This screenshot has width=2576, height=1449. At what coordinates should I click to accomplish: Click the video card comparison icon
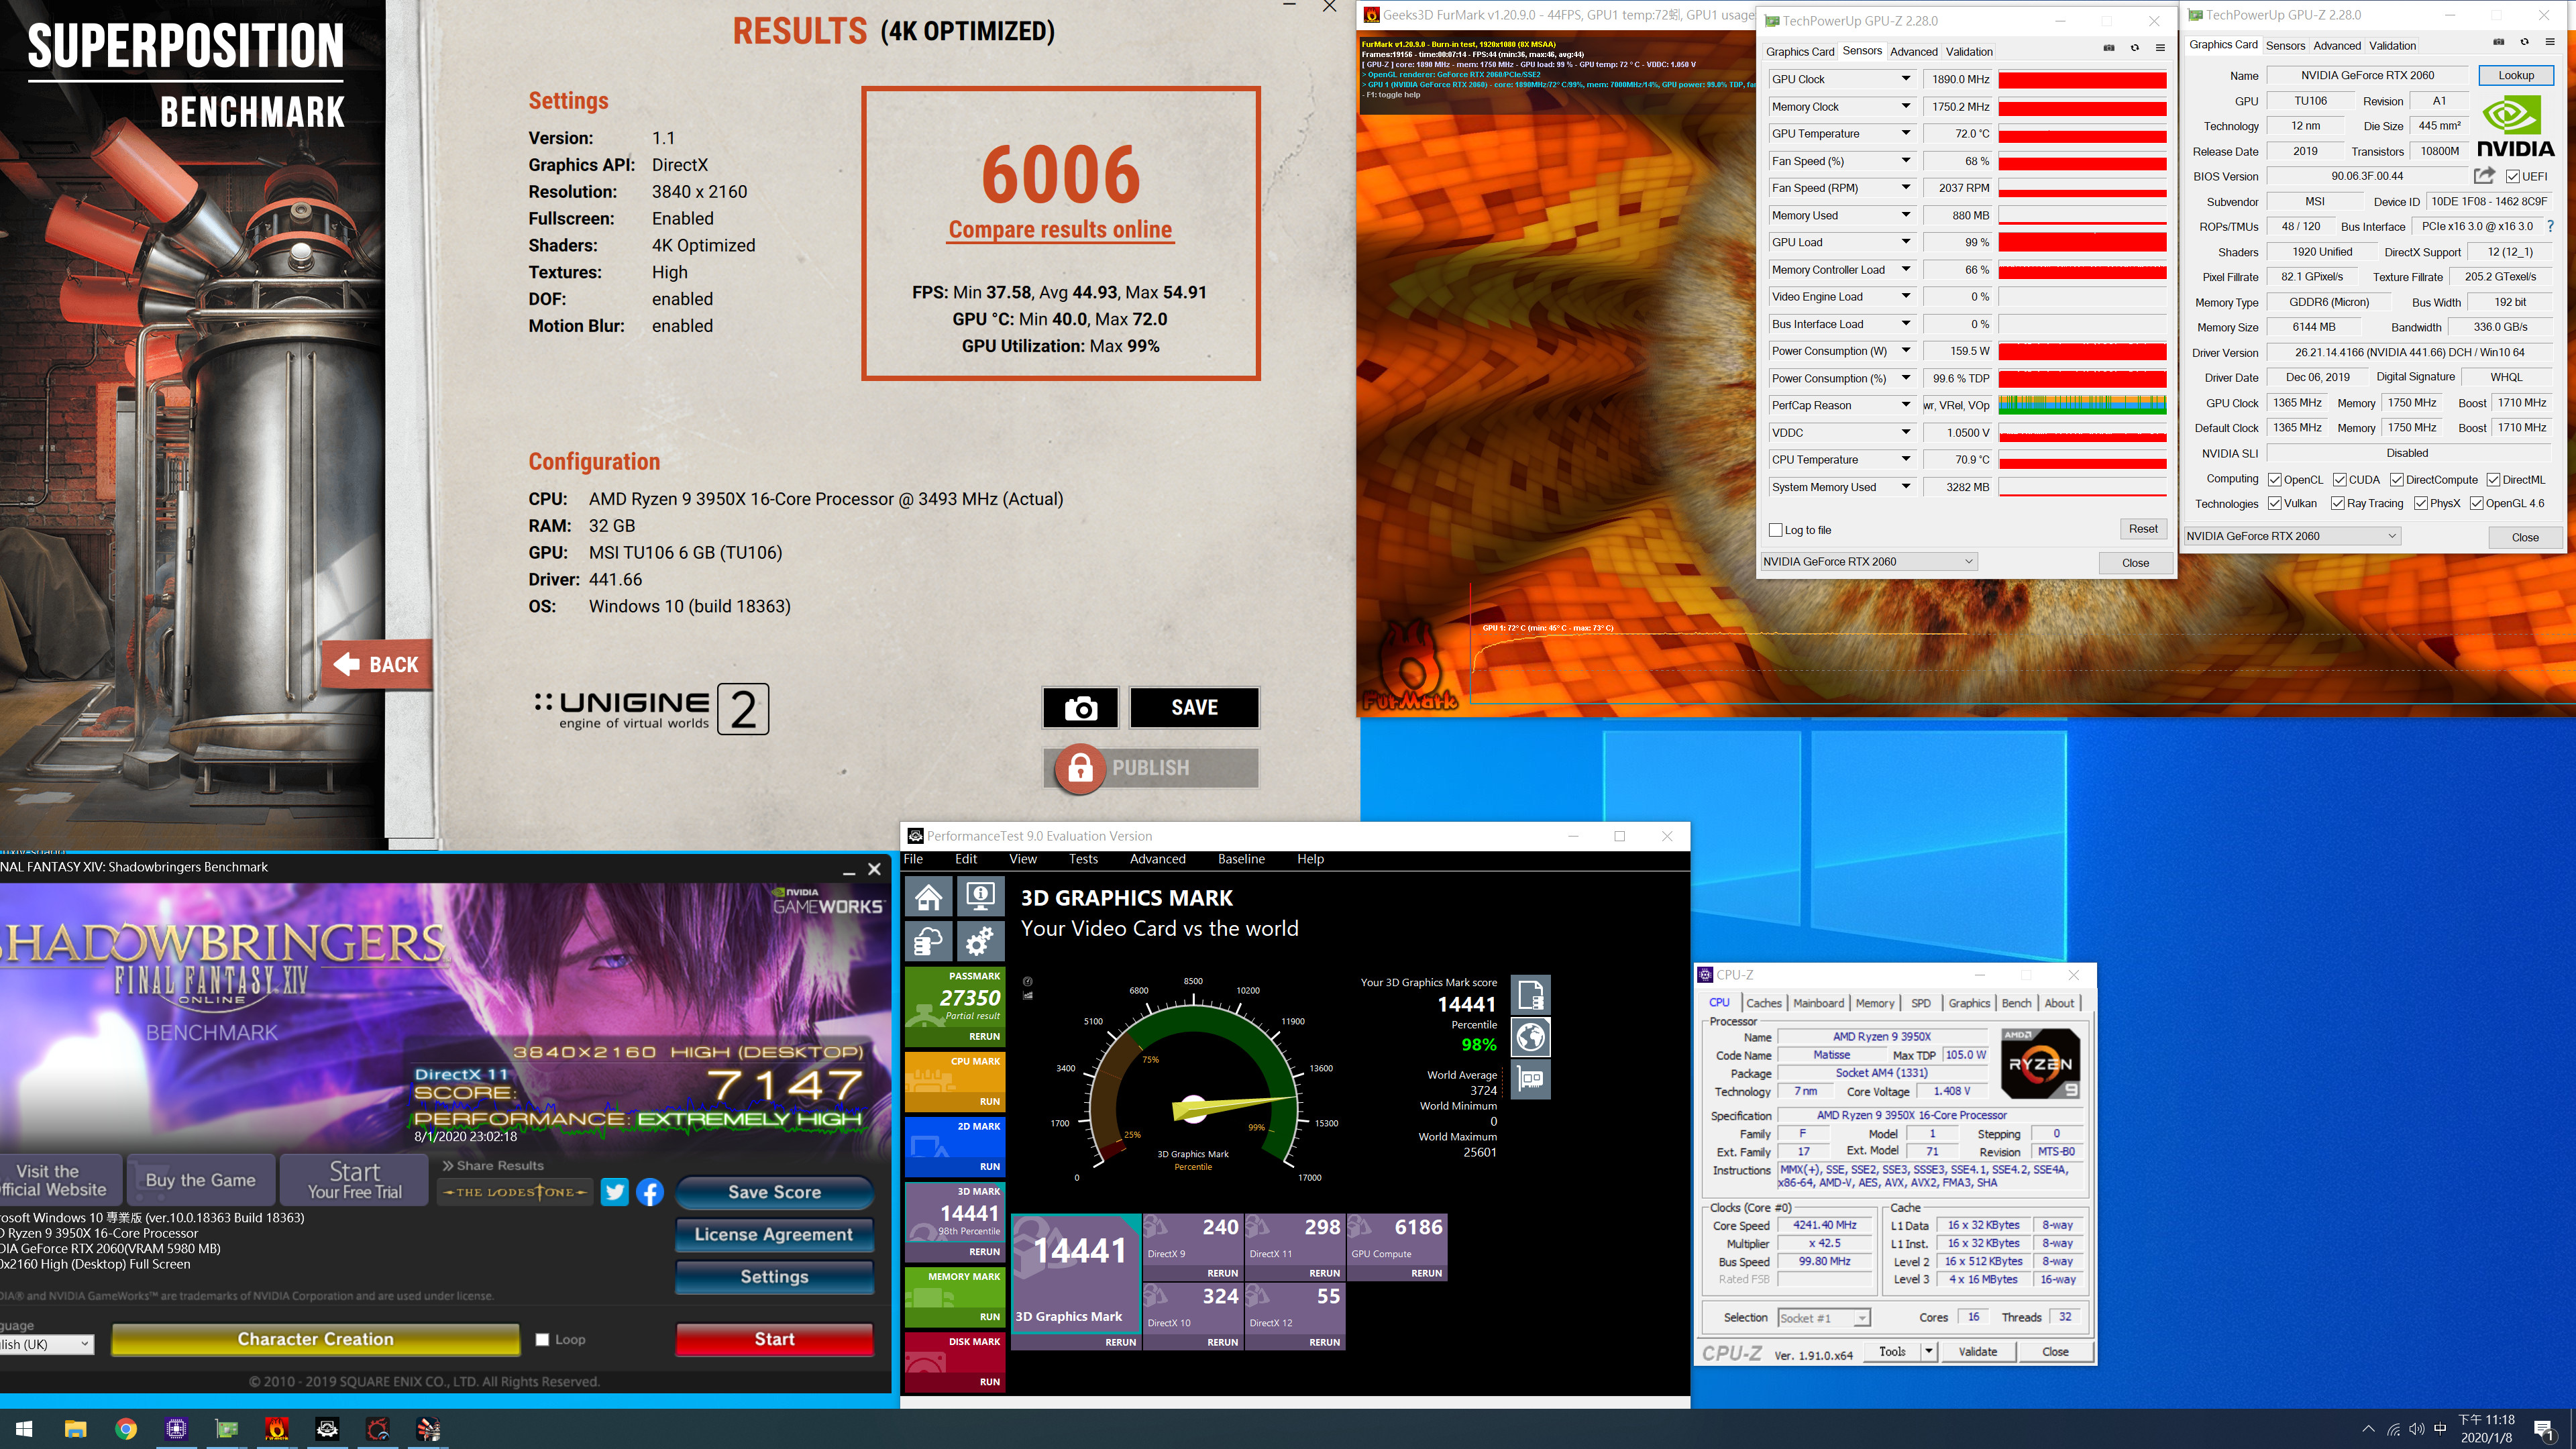point(1531,1079)
